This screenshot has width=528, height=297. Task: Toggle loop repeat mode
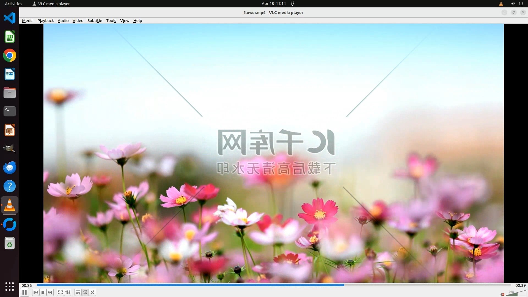[85, 292]
